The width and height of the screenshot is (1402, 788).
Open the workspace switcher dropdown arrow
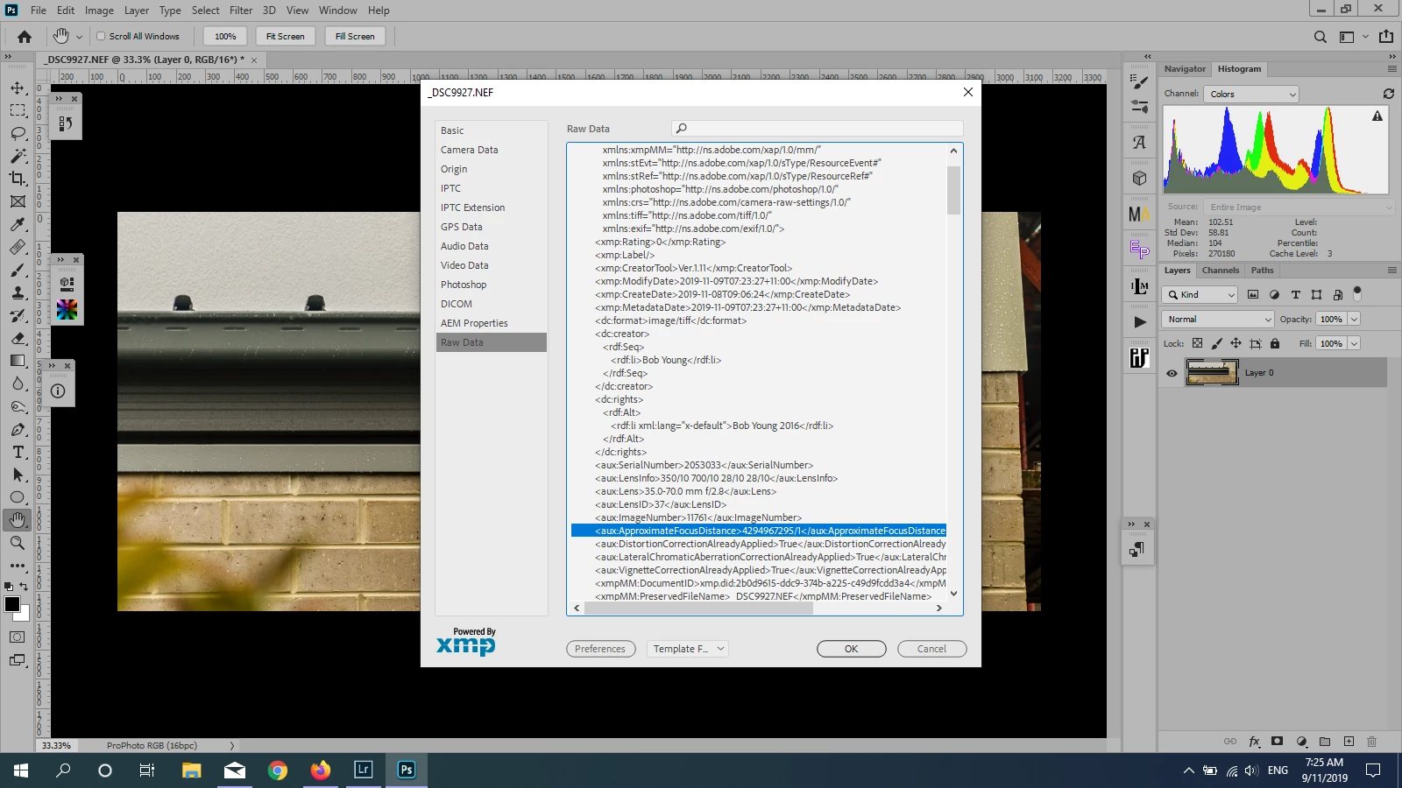(1365, 37)
